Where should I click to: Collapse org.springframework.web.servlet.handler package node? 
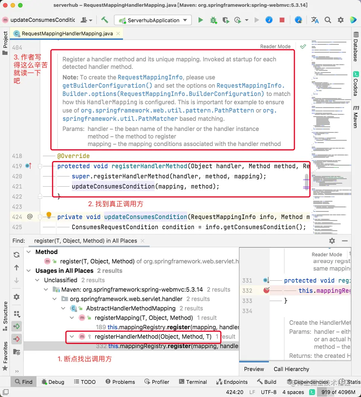coord(55,299)
